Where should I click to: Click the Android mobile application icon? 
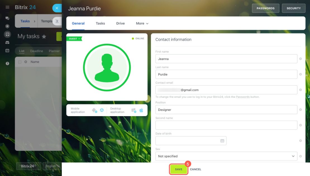coord(94,110)
